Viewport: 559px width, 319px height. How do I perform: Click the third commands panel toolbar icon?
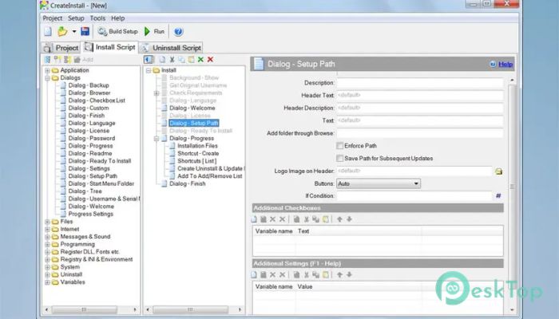point(67,60)
